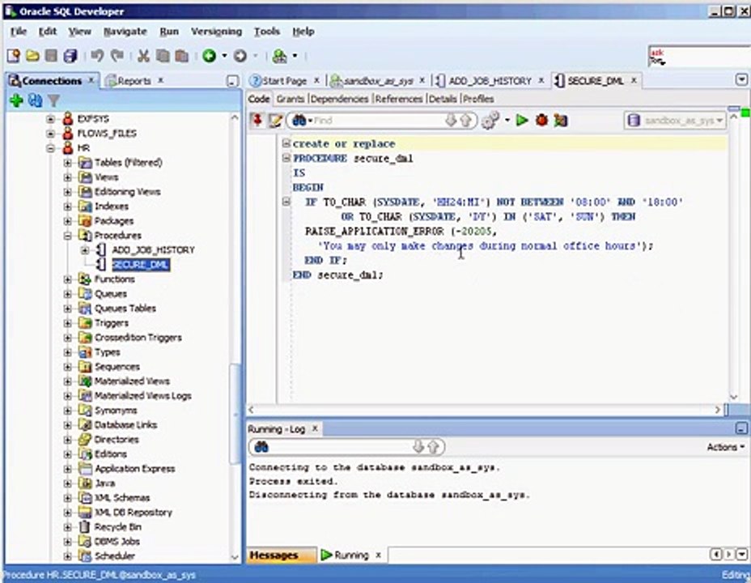This screenshot has width=751, height=583.
Task: Minimize the Connections panel button
Action: (232, 81)
